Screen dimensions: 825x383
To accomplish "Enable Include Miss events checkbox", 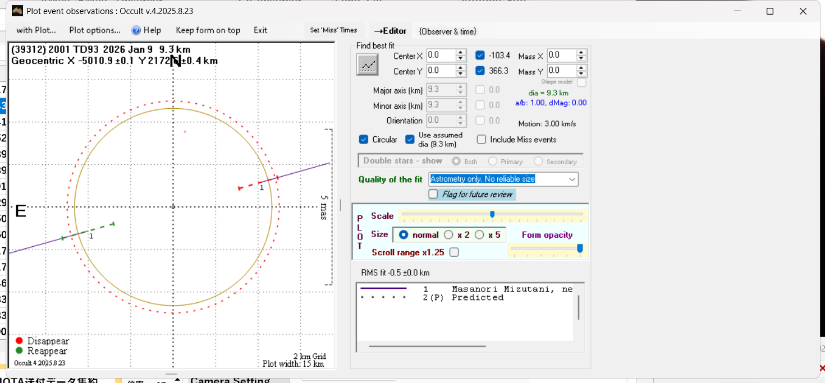I will (482, 140).
